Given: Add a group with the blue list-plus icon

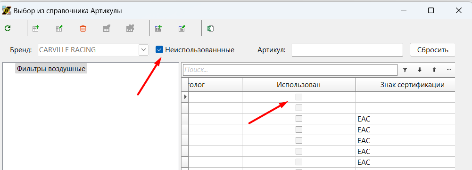Looking at the screenshot, I should (x=158, y=29).
